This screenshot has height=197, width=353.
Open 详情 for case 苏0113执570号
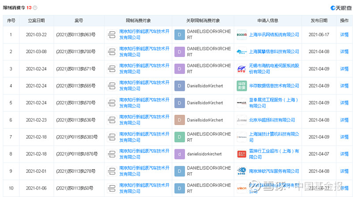tap(344, 103)
